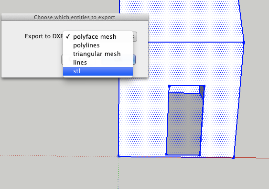Select the small dark gray face beside the door

tap(202, 92)
